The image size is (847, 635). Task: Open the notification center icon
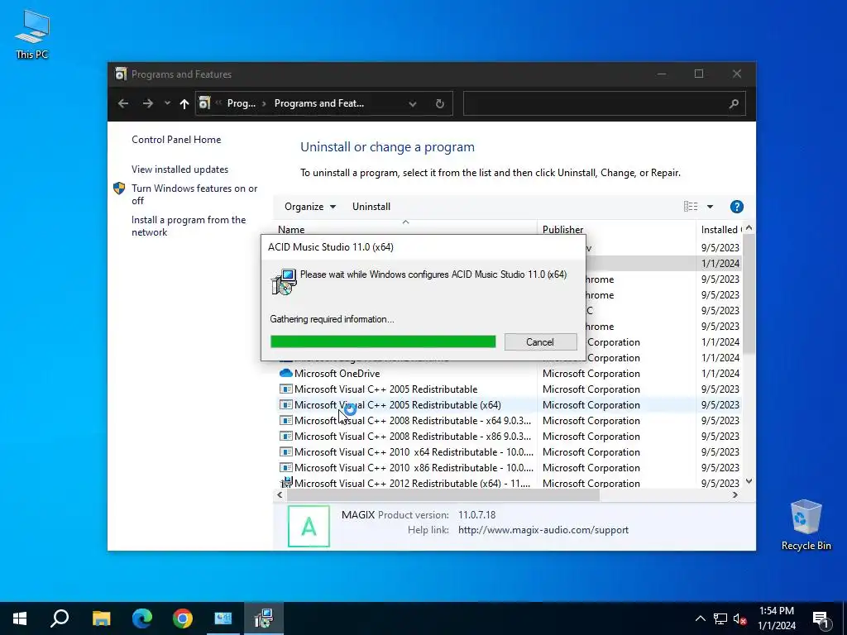click(821, 618)
